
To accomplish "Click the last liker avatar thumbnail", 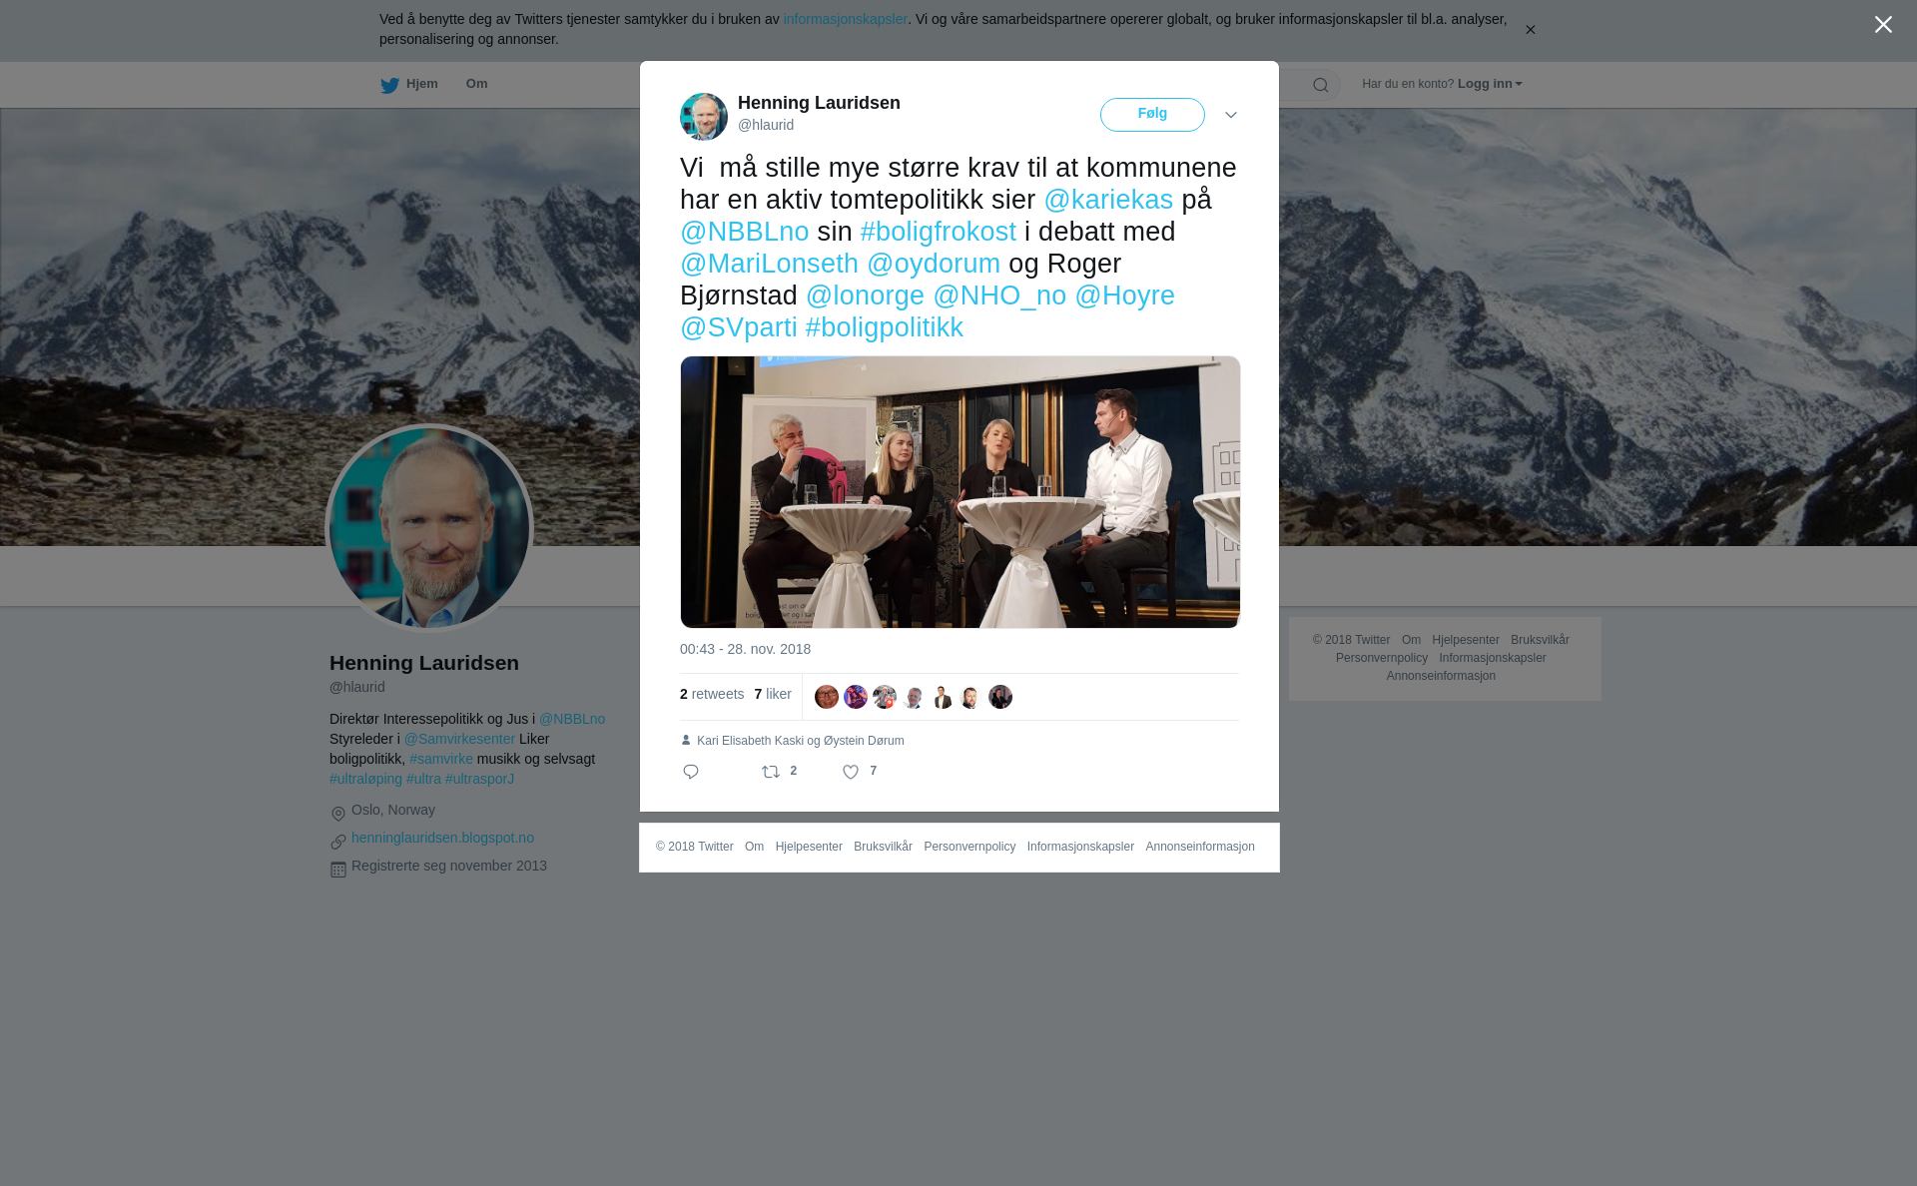I will pyautogui.click(x=1000, y=697).
